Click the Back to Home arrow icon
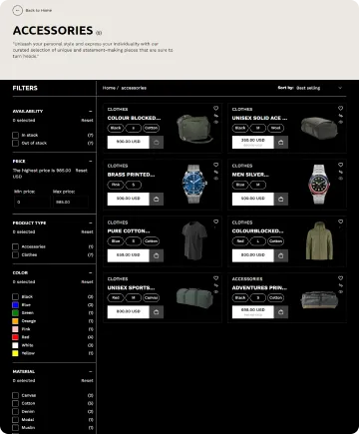This screenshot has width=359, height=434. click(x=17, y=11)
